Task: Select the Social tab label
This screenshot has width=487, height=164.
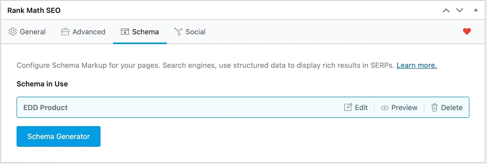Action: click(195, 32)
